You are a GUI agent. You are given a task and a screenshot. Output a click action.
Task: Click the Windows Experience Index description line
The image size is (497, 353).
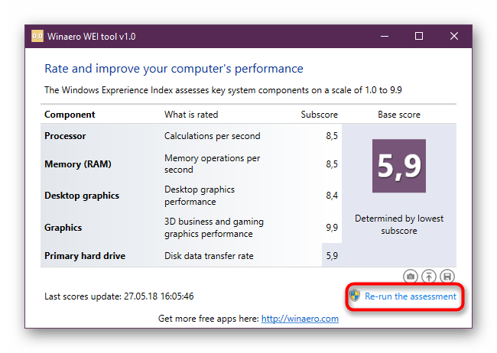coord(223,90)
